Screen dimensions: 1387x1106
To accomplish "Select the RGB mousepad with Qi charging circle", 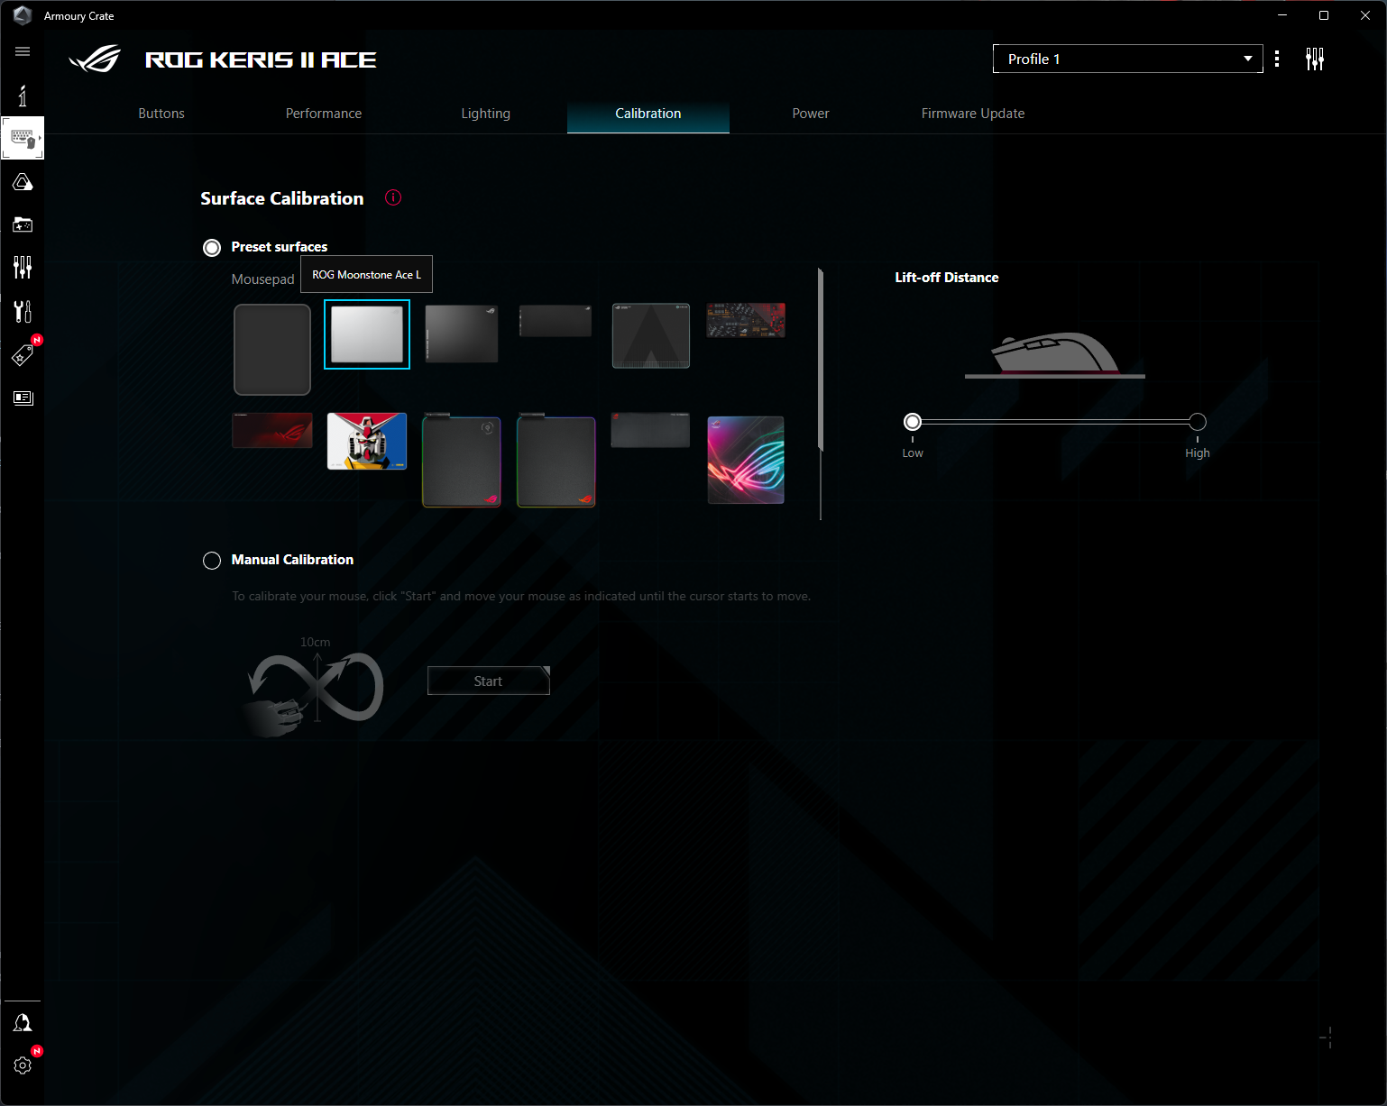I will pyautogui.click(x=462, y=461).
